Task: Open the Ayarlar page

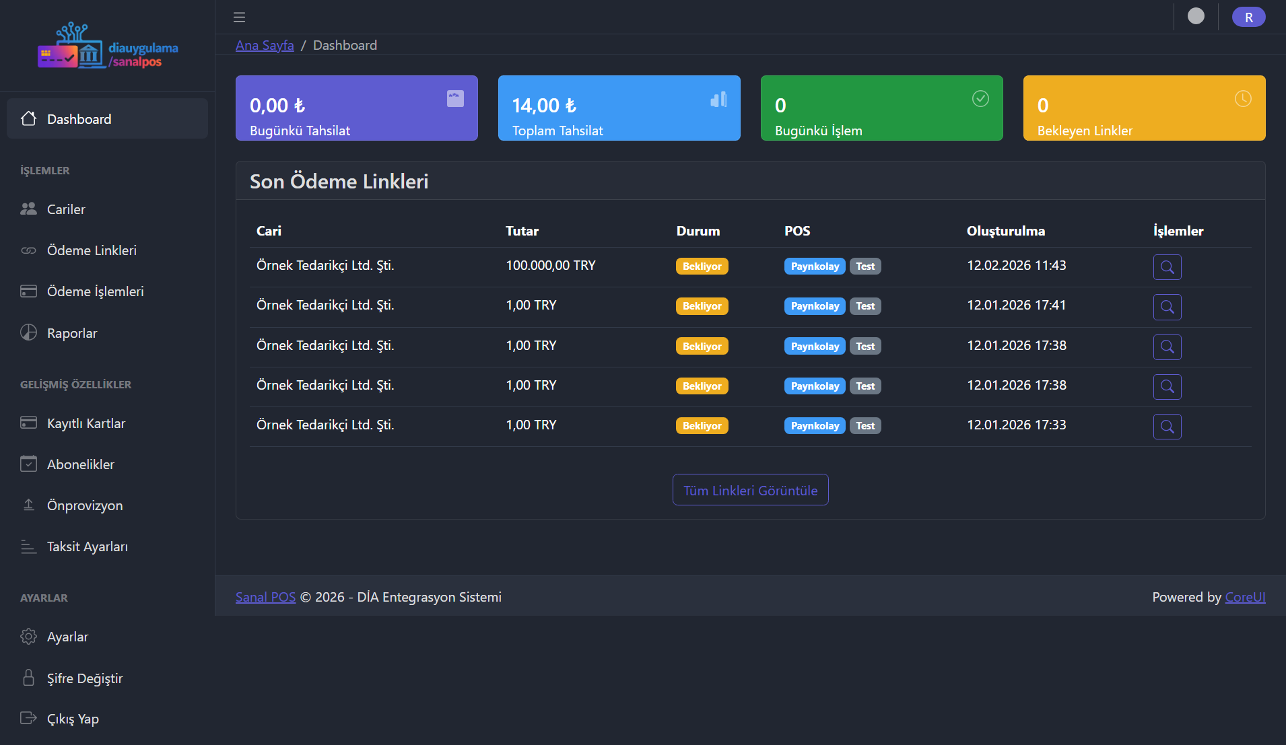Action: pyautogui.click(x=107, y=637)
